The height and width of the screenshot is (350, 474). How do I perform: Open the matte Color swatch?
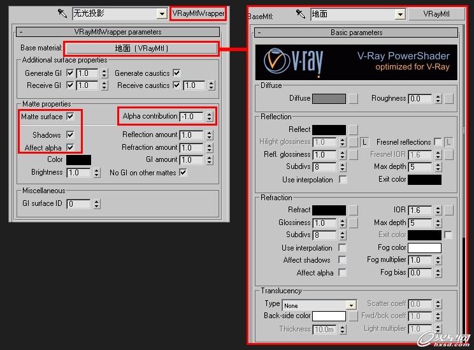point(78,160)
